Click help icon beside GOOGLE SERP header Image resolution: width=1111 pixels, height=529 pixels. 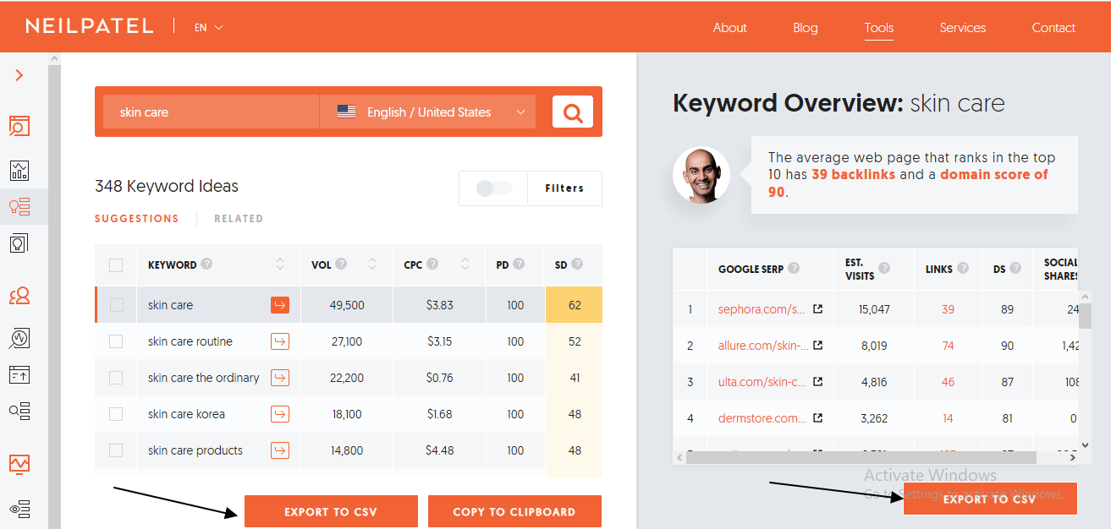(x=794, y=269)
